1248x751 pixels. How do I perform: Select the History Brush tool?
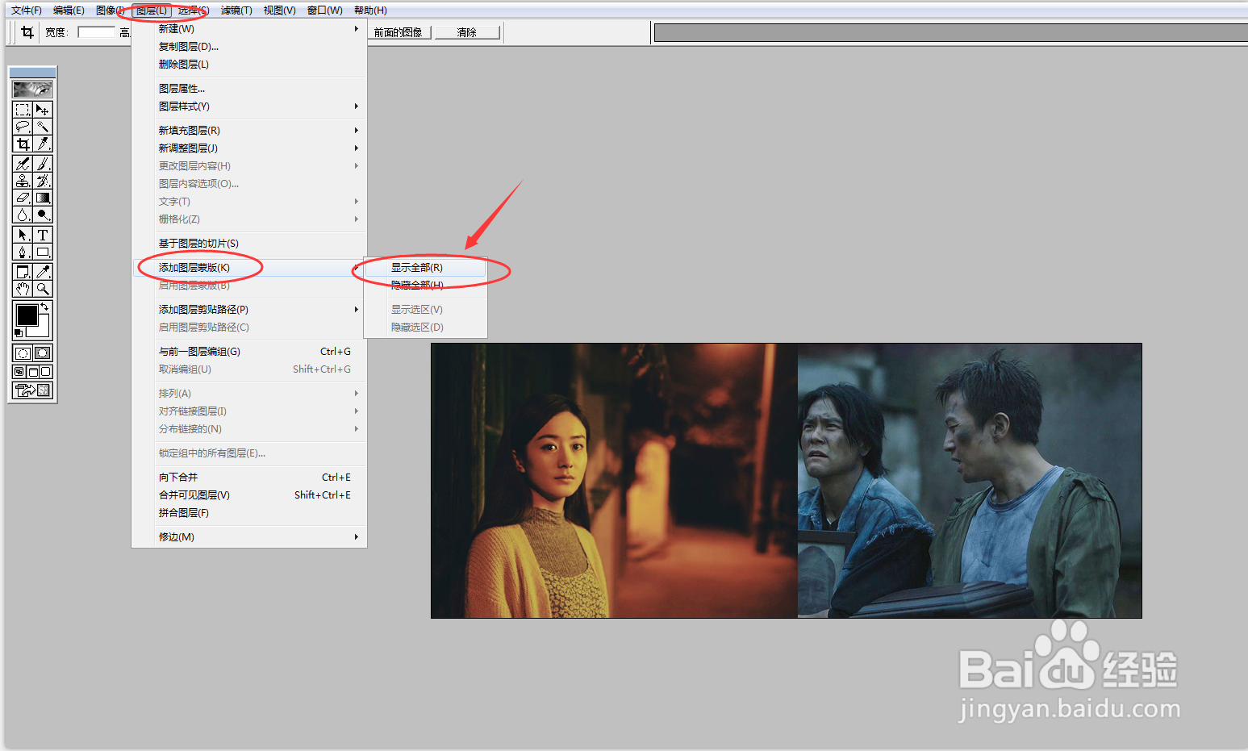[x=43, y=181]
